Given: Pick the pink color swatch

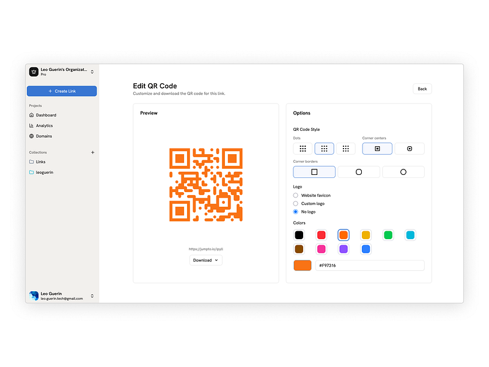Looking at the screenshot, I should [322, 249].
